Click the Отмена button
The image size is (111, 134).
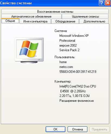(77, 129)
